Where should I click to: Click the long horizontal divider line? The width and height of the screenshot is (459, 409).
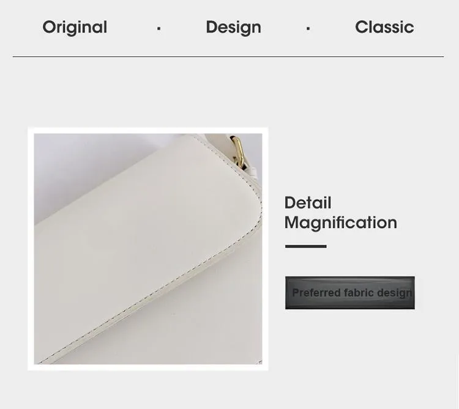(228, 56)
